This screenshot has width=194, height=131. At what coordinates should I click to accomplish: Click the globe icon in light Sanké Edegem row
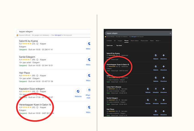point(88,60)
